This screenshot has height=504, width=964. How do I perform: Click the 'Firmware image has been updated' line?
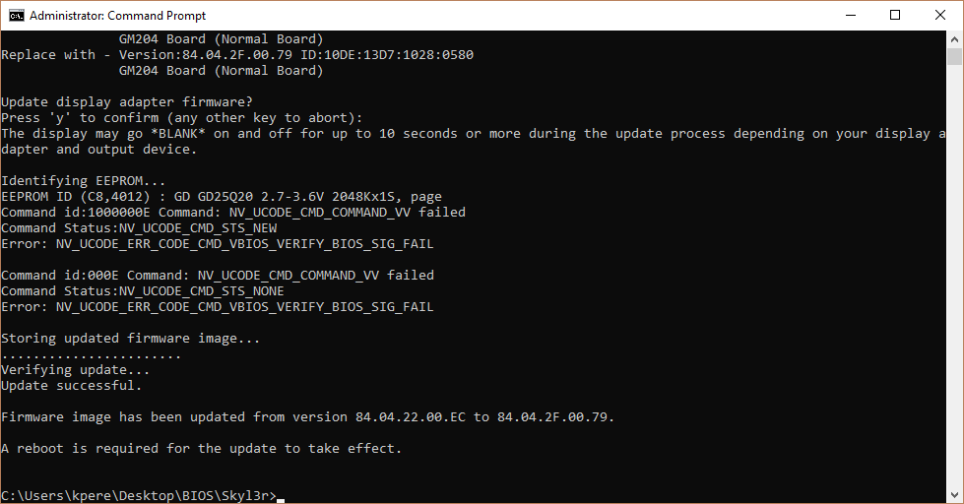coord(307,416)
